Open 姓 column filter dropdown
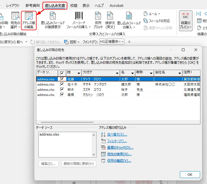207x184 pixels. (79, 73)
